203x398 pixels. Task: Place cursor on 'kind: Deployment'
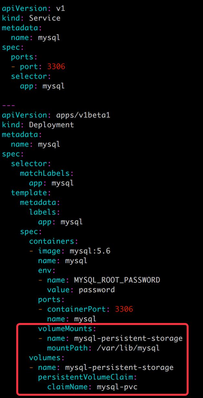coord(38,125)
